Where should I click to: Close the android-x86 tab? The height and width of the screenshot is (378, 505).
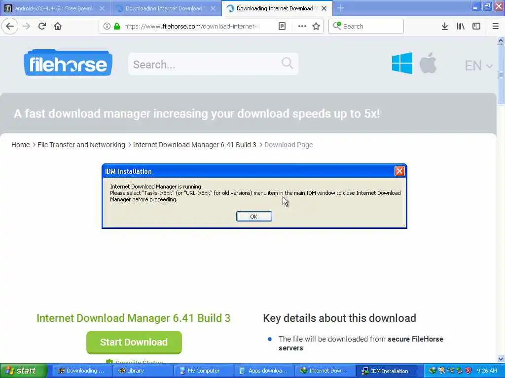[102, 8]
